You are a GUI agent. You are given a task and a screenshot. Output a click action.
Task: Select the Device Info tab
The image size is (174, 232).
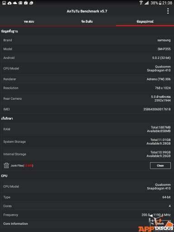coord(145,21)
